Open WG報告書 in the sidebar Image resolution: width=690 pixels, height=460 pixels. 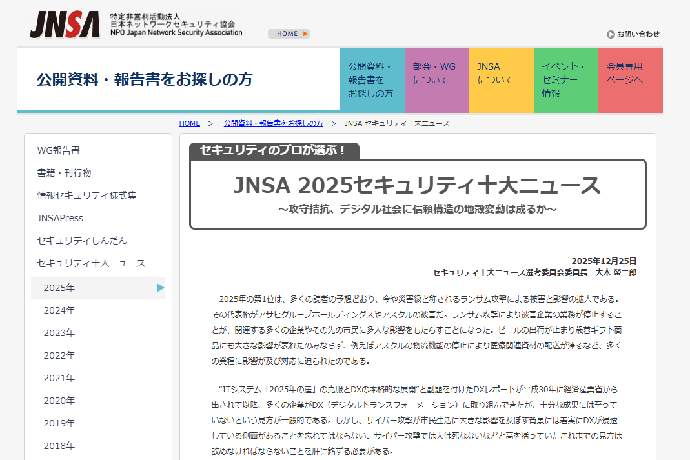pos(59,150)
